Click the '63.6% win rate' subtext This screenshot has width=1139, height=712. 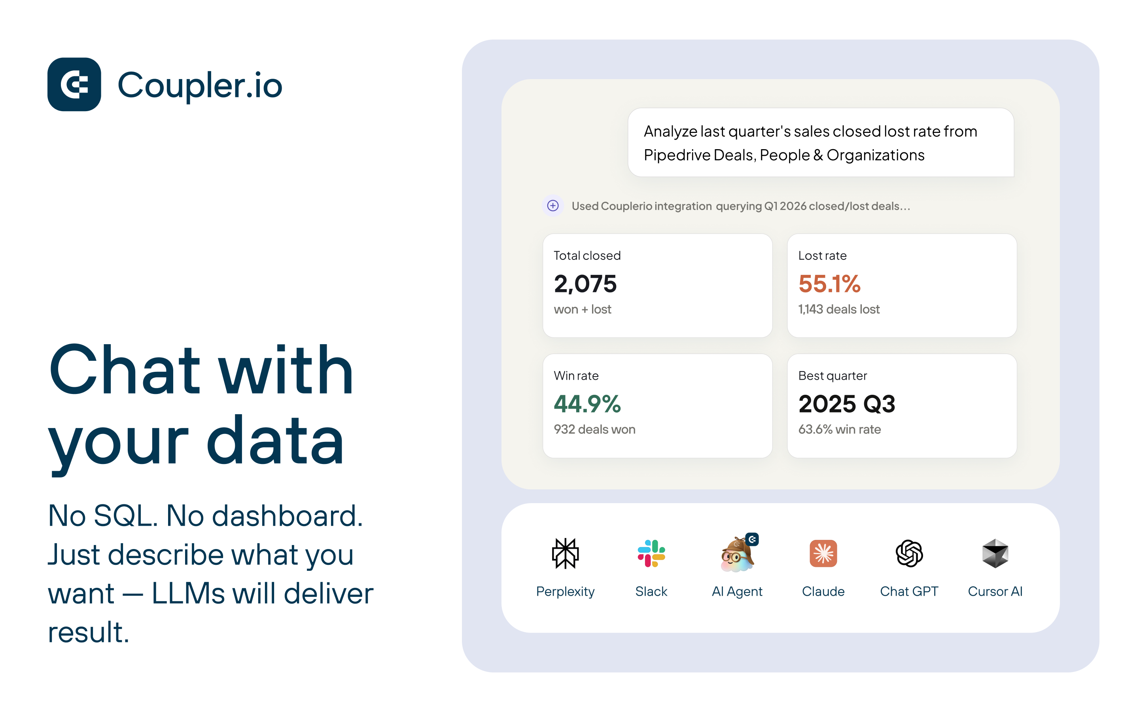839,430
